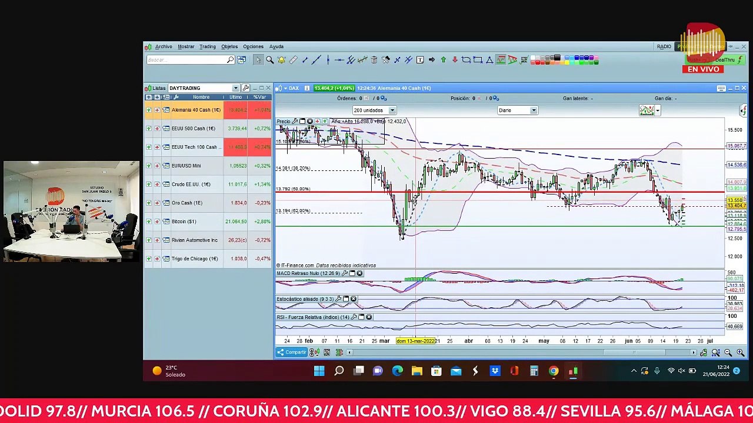
Task: Choose the triangle drawing tool
Action: (489, 60)
